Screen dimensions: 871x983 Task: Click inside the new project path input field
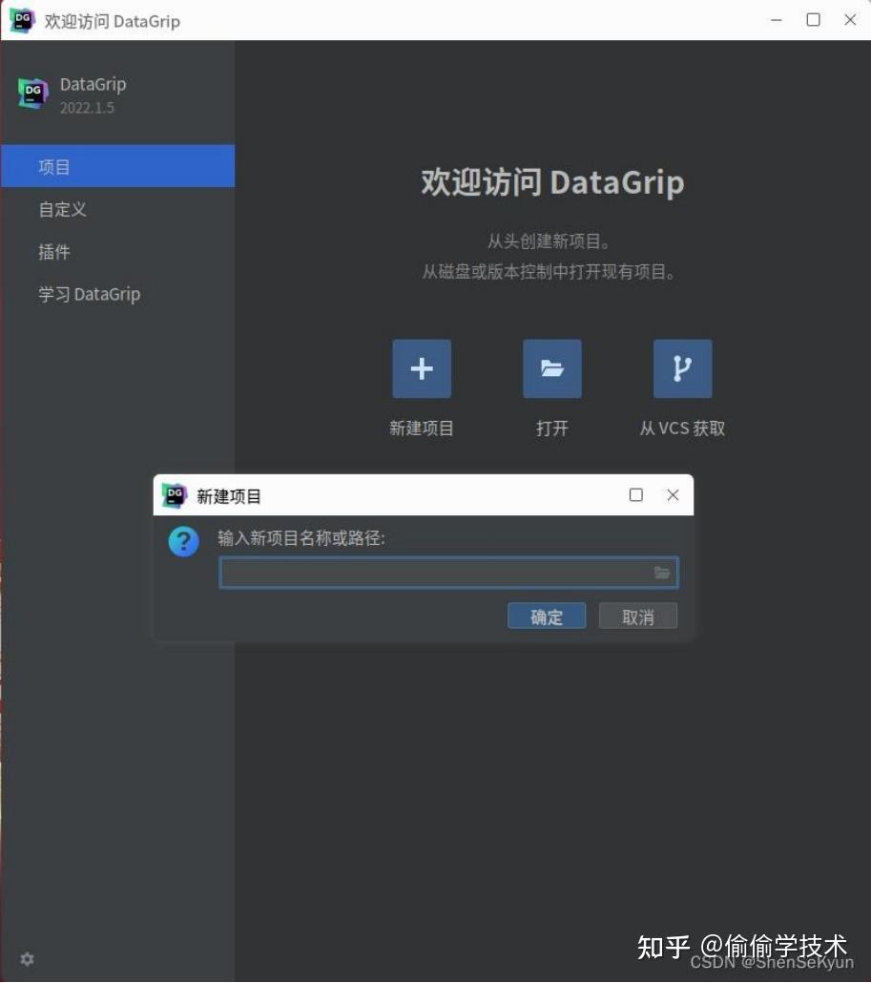pyautogui.click(x=439, y=573)
